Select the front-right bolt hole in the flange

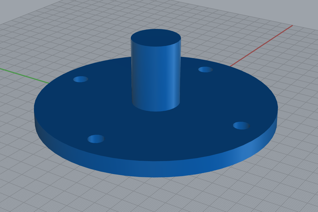[x=242, y=126]
